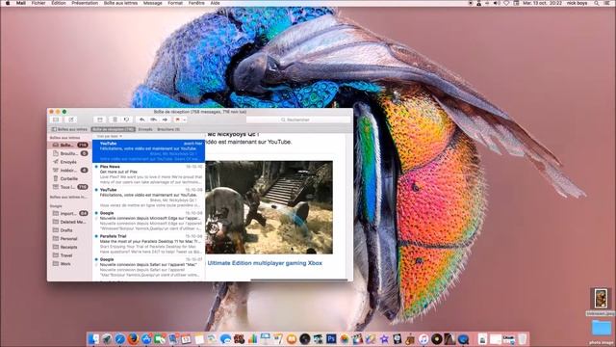
Task: Toggle the Boîtes aux lettres sidebar button
Action: tap(69, 129)
